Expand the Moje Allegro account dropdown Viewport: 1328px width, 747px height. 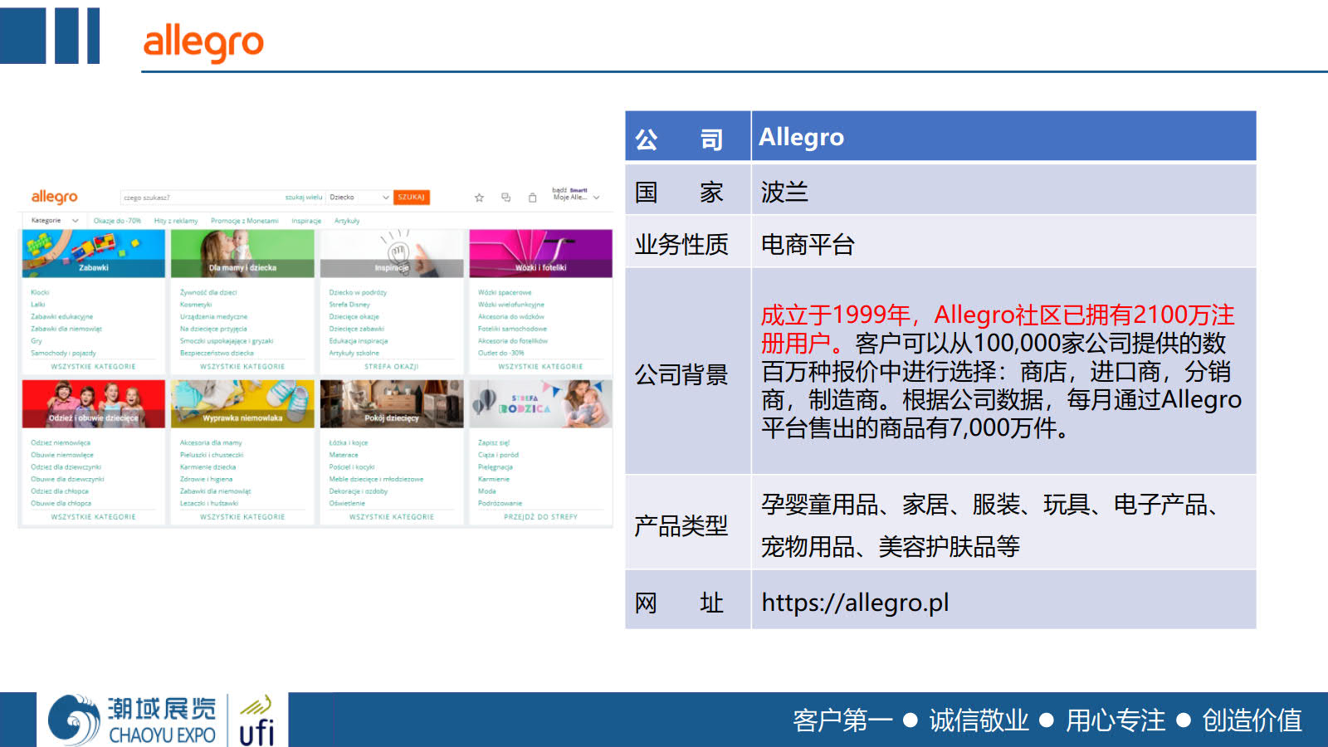(x=575, y=194)
